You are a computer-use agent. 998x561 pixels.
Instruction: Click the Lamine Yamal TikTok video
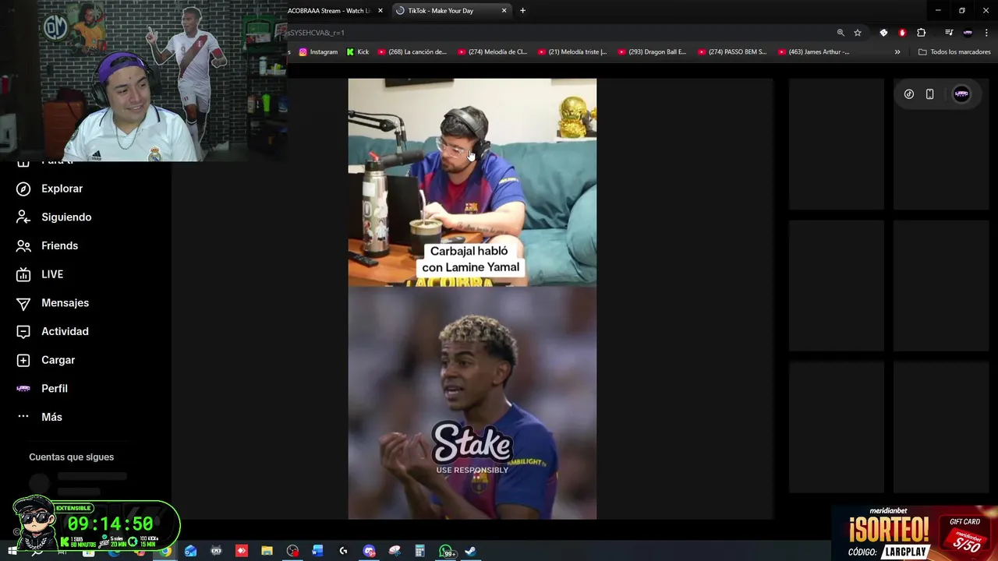pyautogui.click(x=472, y=298)
